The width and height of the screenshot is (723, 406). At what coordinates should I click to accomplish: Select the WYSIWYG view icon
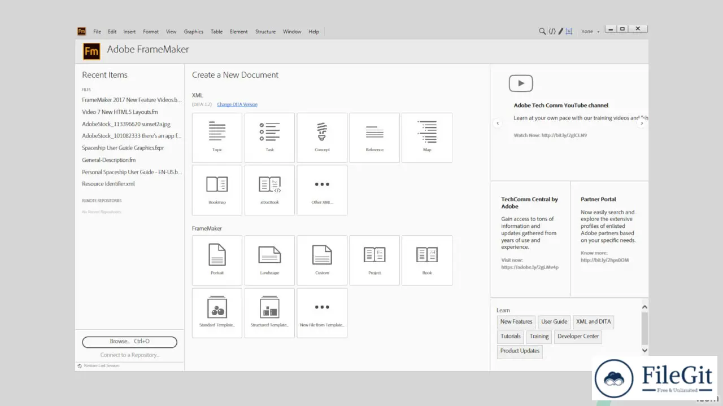(x=569, y=32)
